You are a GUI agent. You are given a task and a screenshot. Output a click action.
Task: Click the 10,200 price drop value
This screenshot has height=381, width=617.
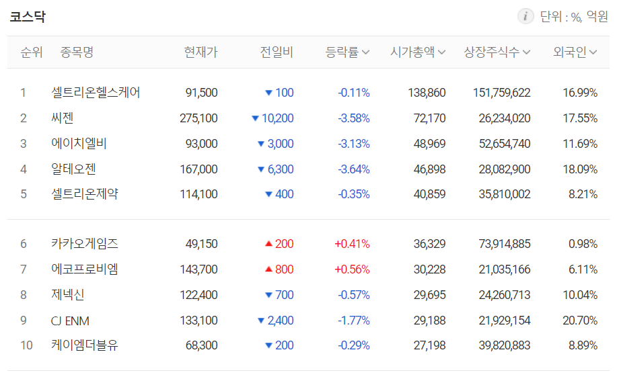[277, 118]
